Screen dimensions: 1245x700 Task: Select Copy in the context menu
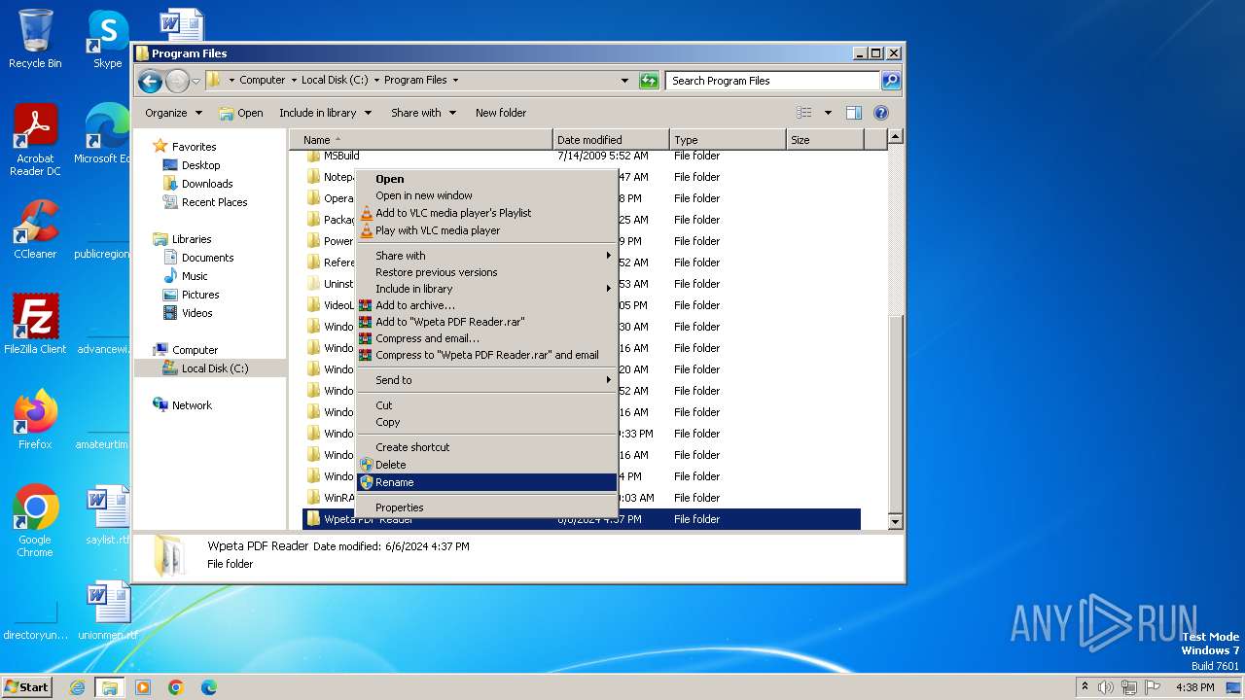486,422
